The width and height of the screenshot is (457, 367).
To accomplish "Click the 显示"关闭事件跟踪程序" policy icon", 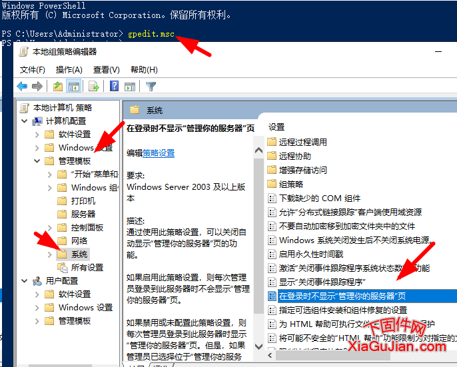I will 272,282.
